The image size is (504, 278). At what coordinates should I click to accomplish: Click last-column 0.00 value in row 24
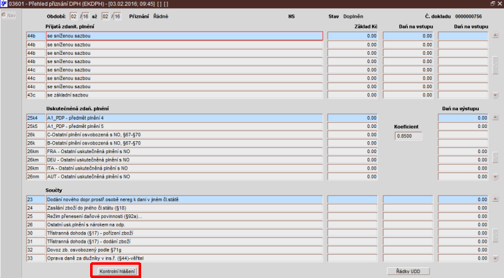click(x=463, y=208)
